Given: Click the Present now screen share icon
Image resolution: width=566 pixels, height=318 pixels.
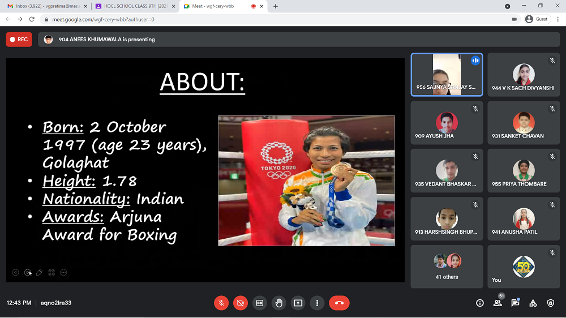Looking at the screenshot, I should pos(298,303).
